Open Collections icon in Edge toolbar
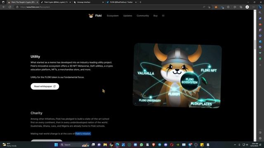This screenshot has width=264, height=148. pos(241,7)
